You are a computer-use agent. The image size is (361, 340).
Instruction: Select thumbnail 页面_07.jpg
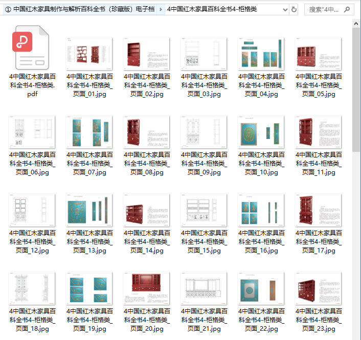coord(89,132)
